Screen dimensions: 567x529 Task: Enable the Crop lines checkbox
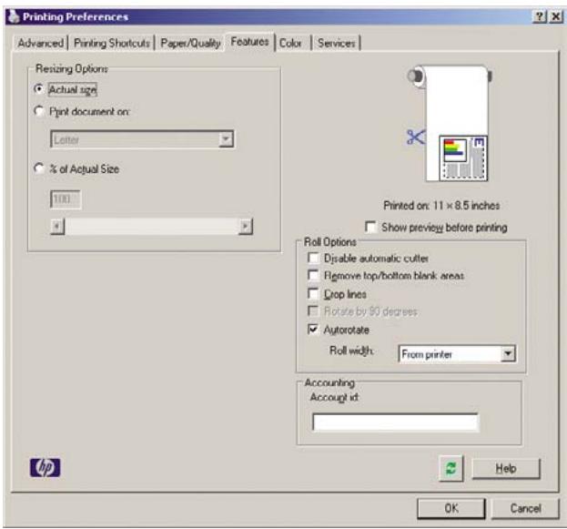[x=313, y=293]
